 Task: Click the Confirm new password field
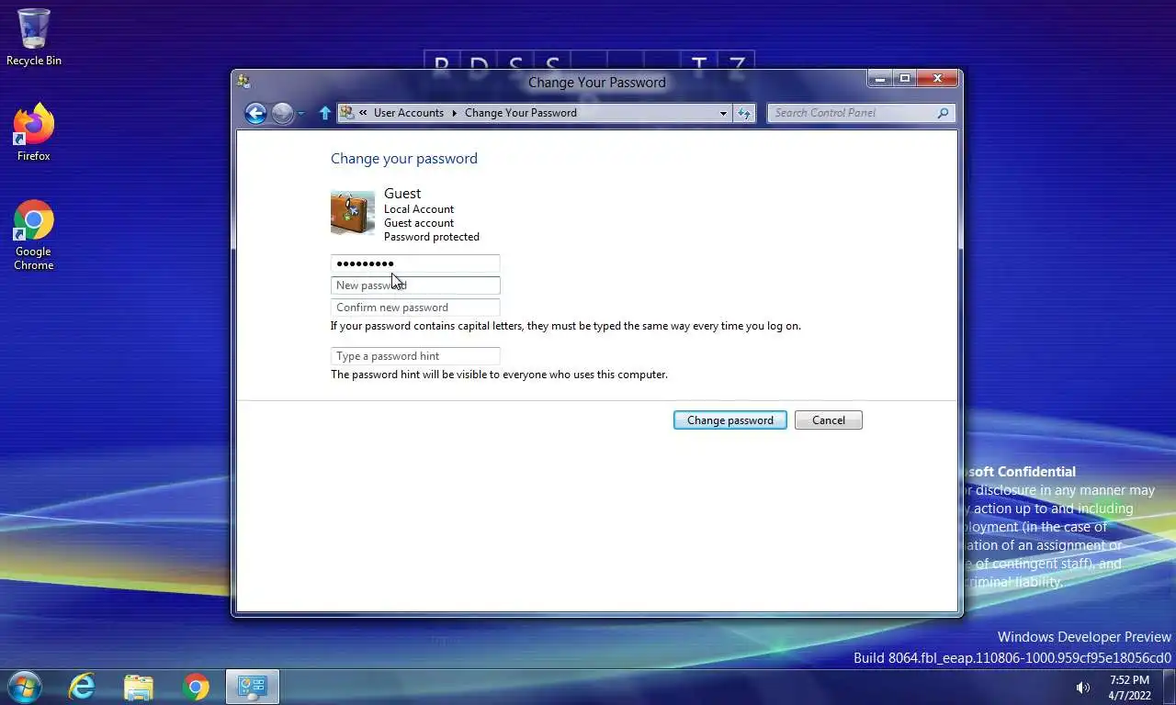click(x=415, y=308)
